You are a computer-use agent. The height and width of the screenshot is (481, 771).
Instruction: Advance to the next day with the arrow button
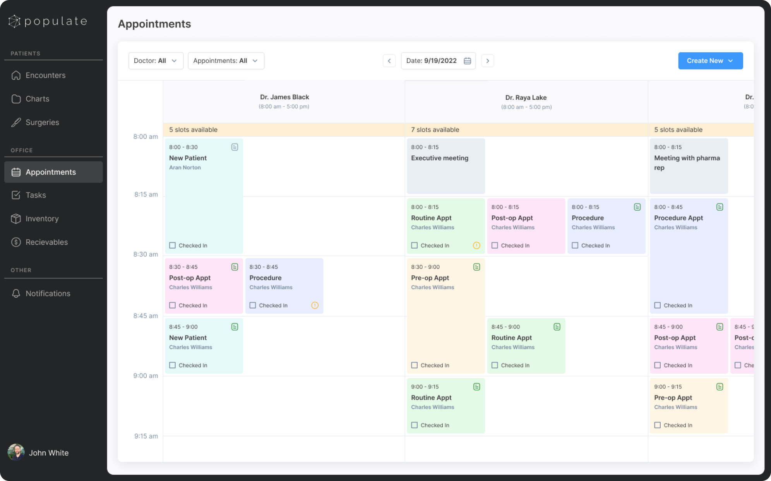coord(488,61)
